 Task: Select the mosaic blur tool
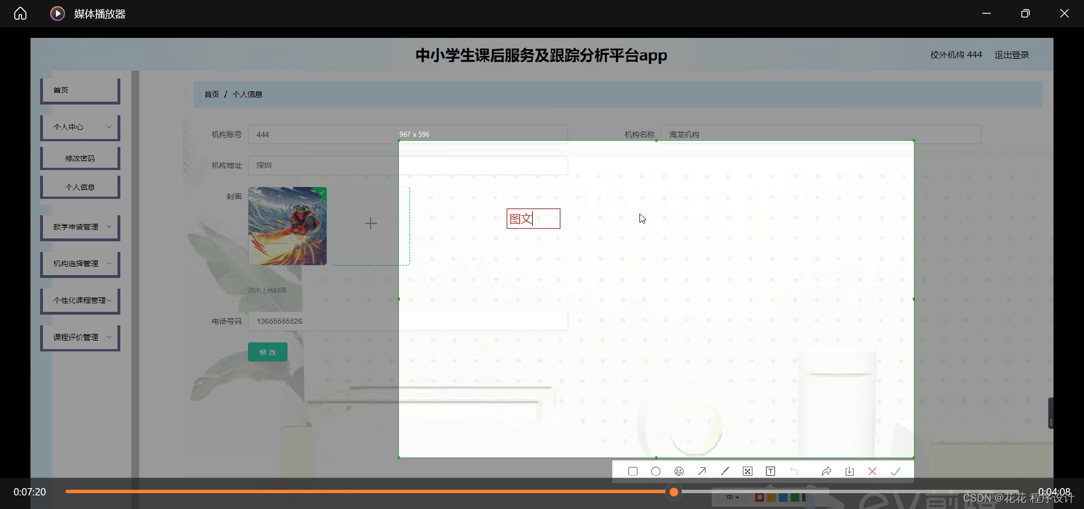click(x=748, y=471)
